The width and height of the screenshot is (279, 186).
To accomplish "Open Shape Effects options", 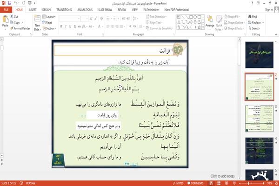I will pyautogui.click(x=234, y=28).
